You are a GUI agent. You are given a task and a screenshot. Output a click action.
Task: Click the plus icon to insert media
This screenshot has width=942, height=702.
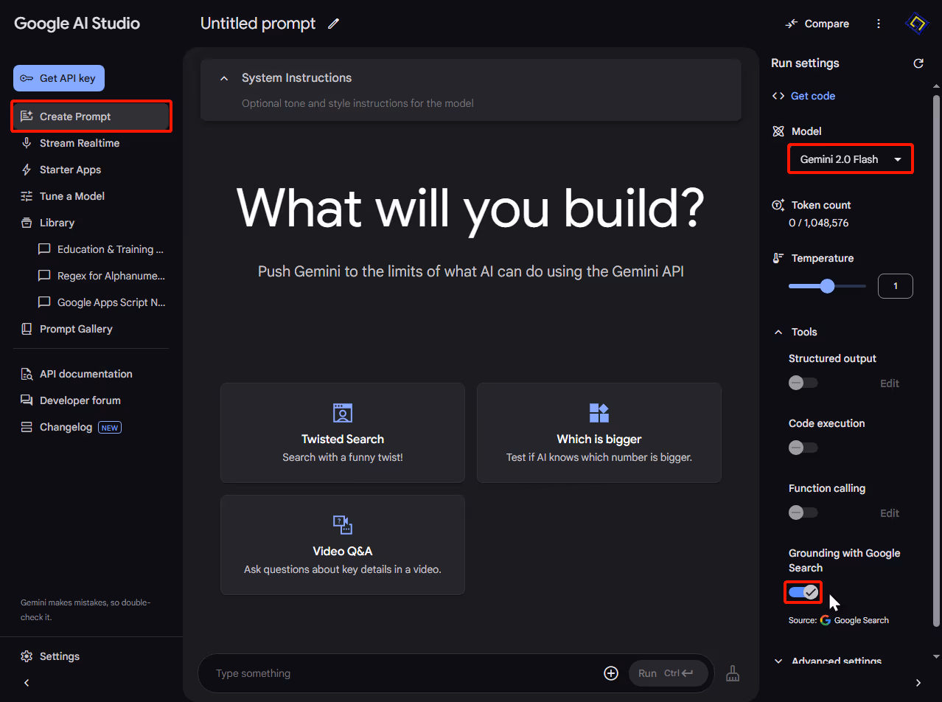(610, 673)
